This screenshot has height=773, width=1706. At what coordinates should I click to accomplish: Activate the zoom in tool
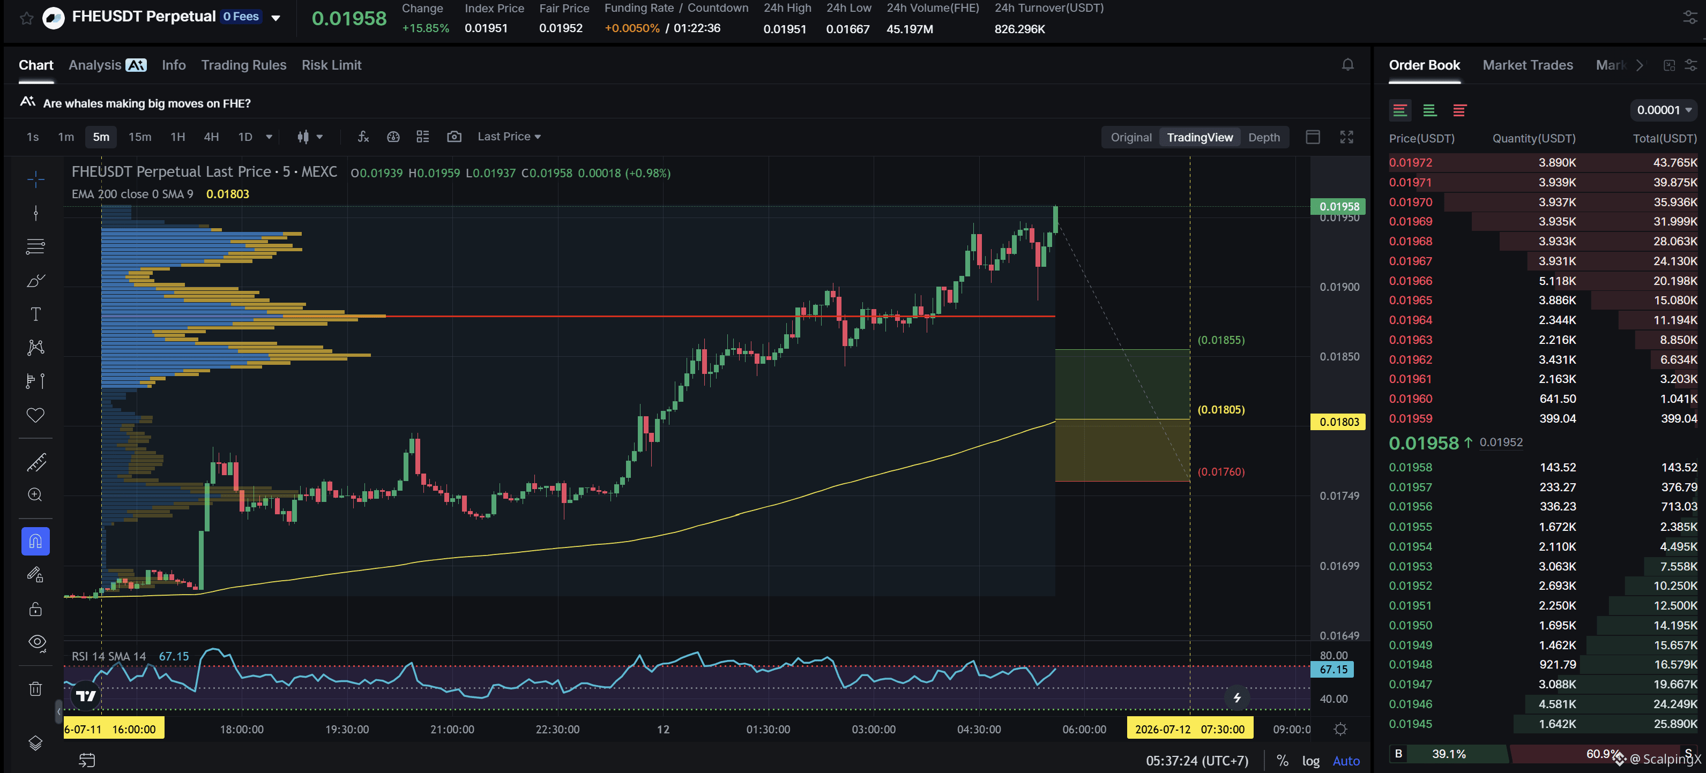pyautogui.click(x=36, y=494)
